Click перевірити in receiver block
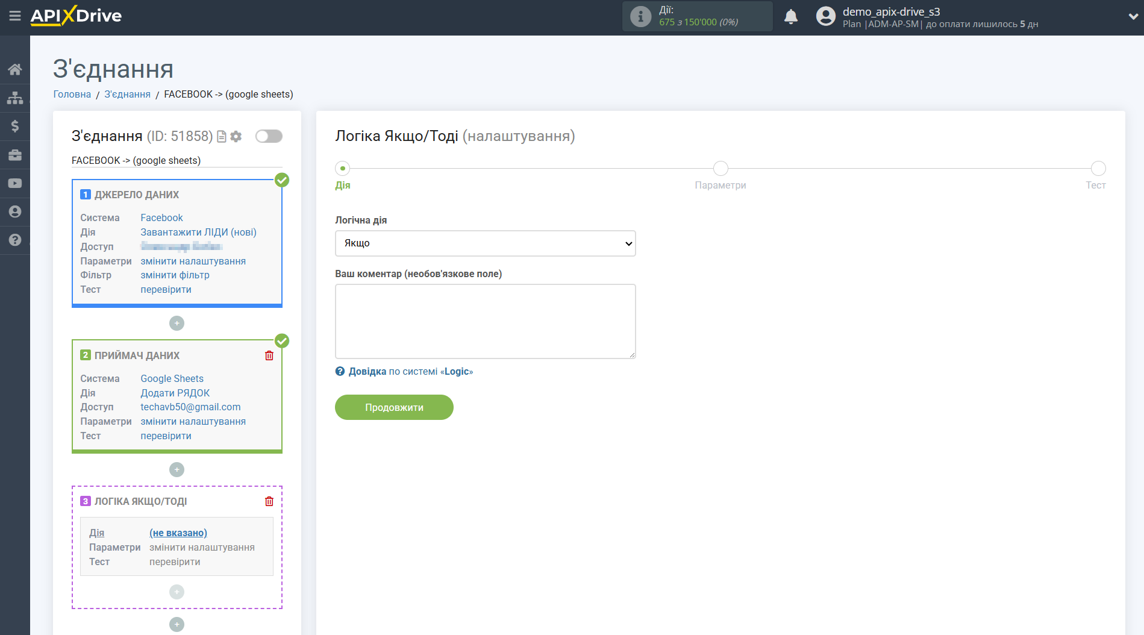 click(166, 436)
